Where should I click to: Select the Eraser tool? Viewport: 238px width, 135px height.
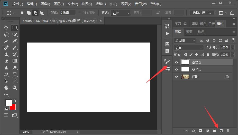(6, 61)
